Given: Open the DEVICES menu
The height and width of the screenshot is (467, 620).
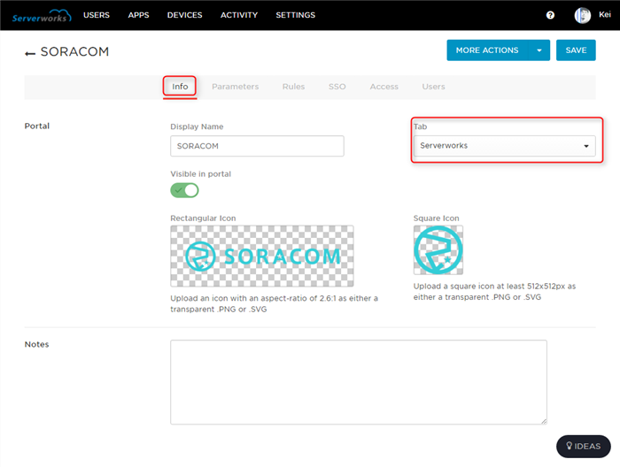Looking at the screenshot, I should (x=184, y=15).
